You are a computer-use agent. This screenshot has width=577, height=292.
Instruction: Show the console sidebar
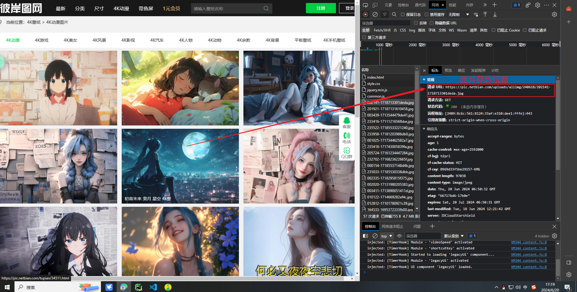pos(365,236)
